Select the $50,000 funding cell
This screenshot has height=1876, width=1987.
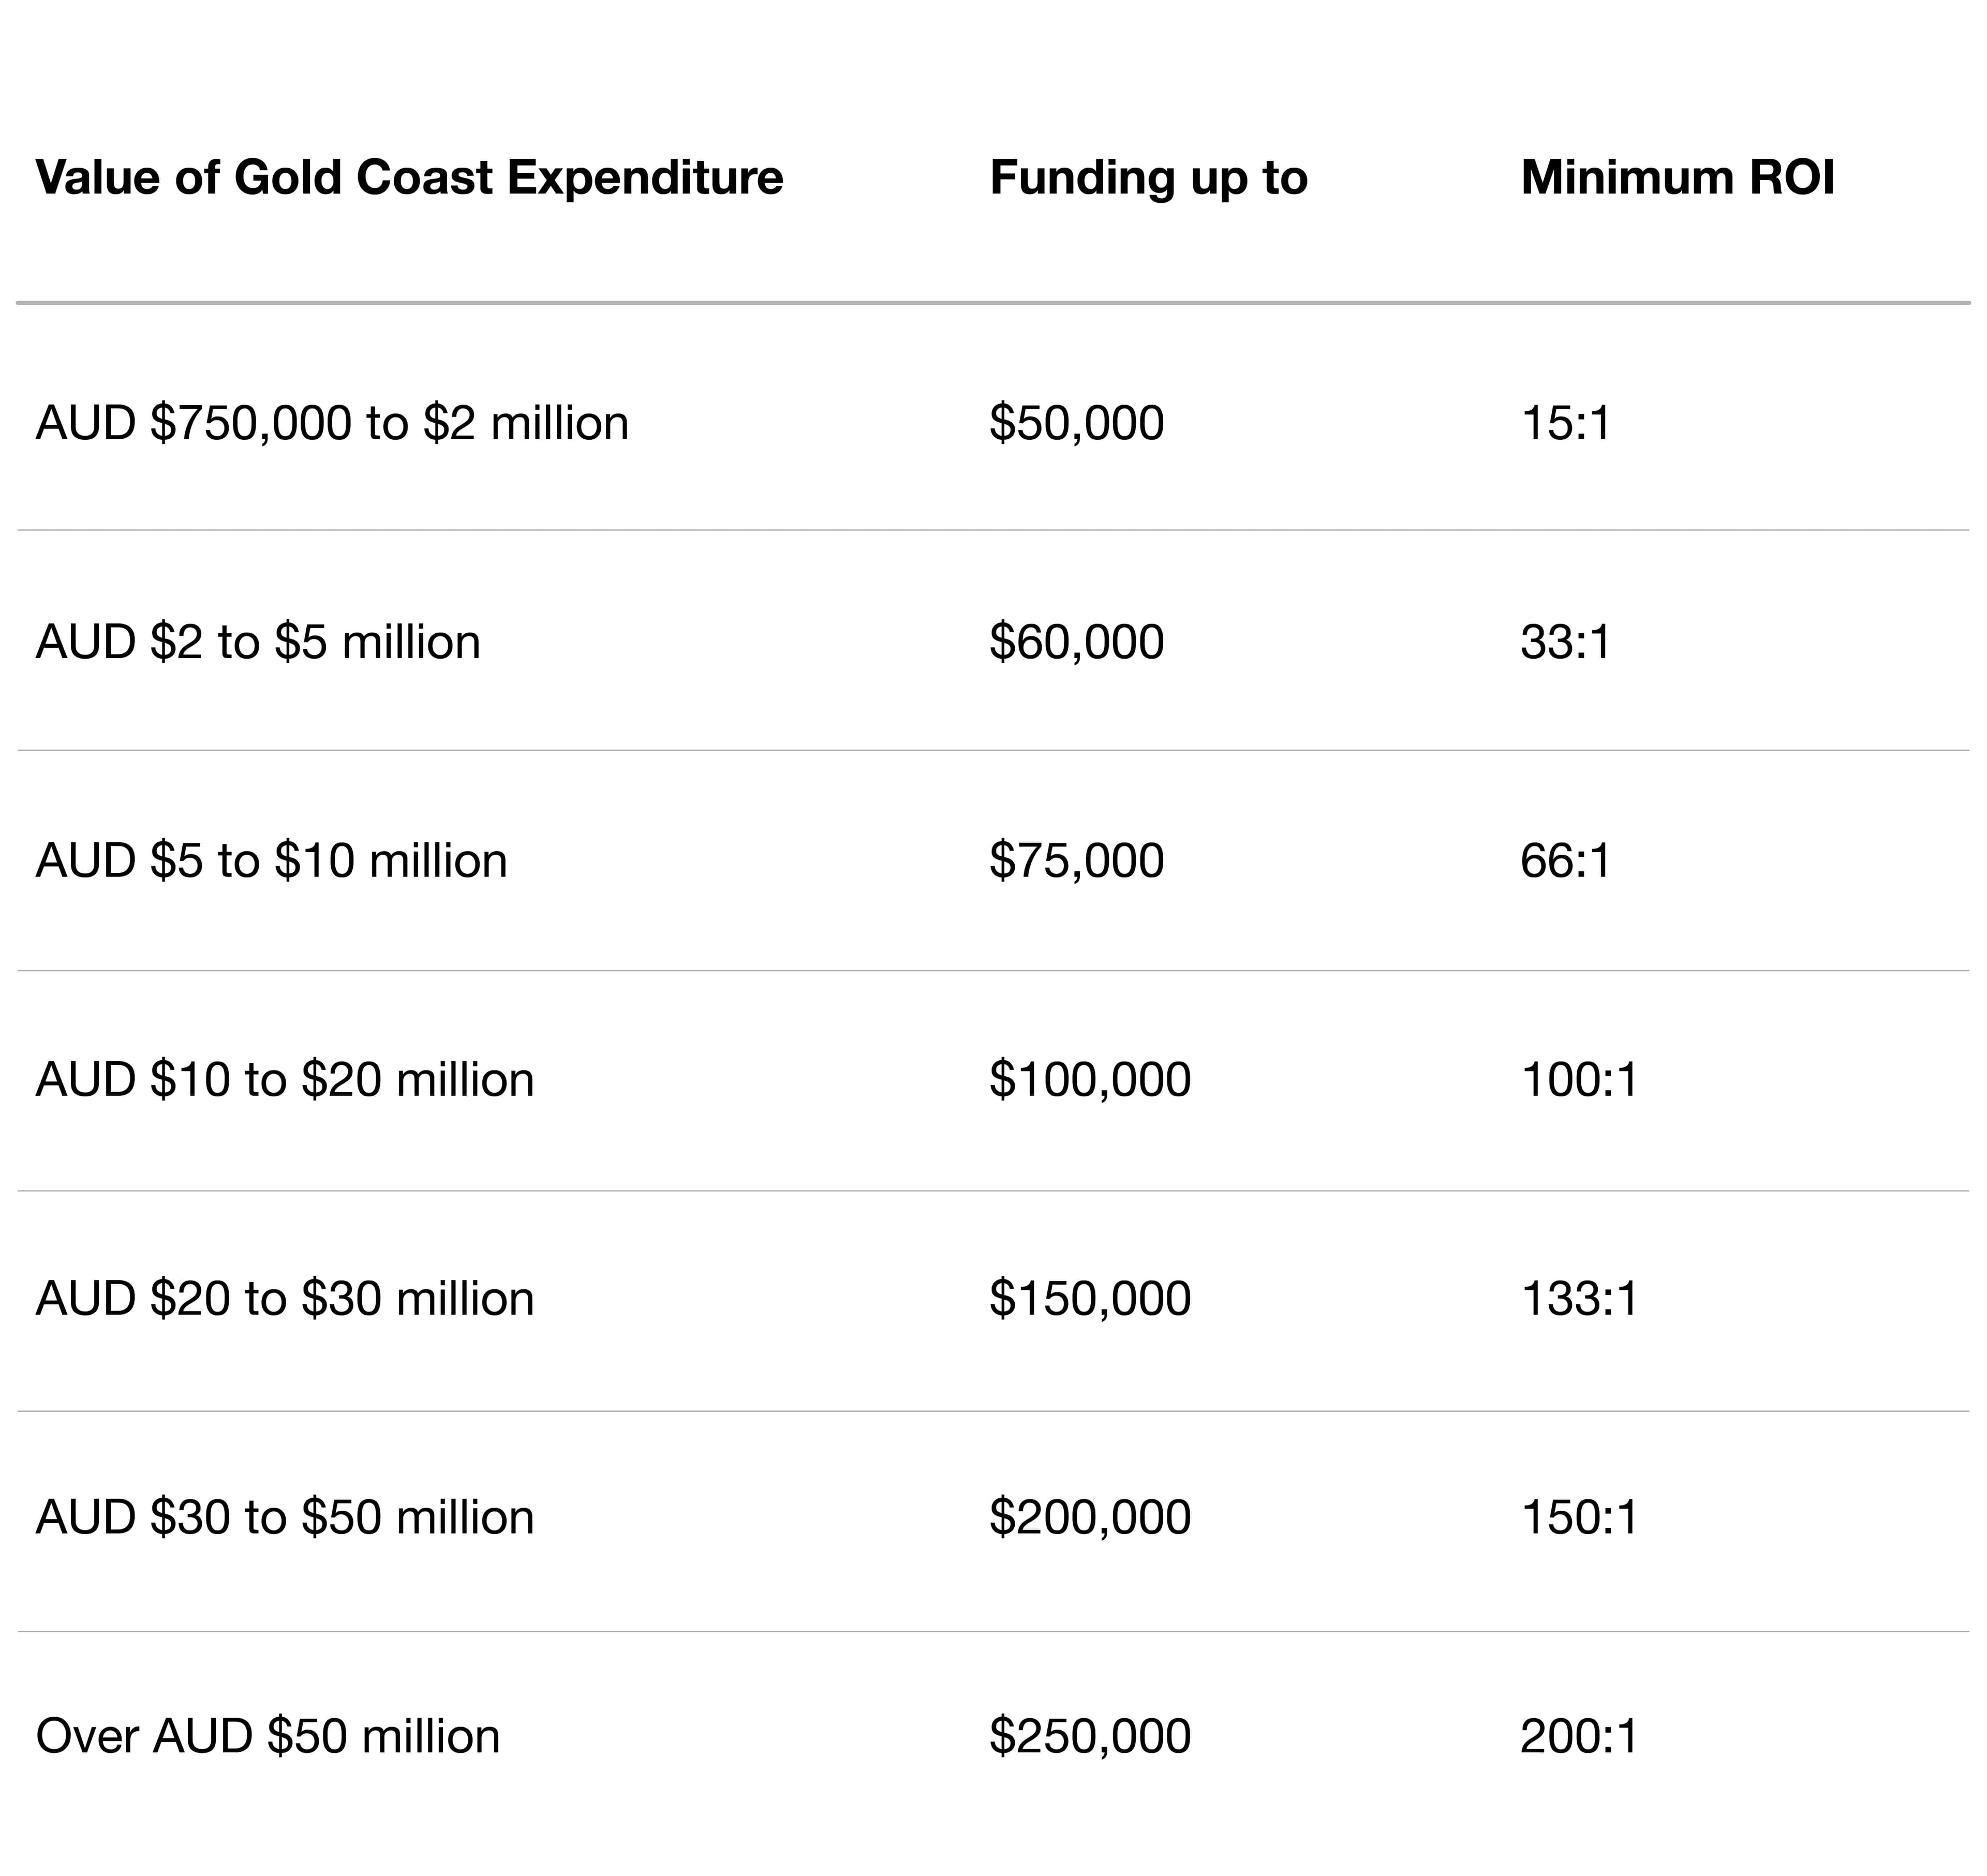coord(1076,423)
